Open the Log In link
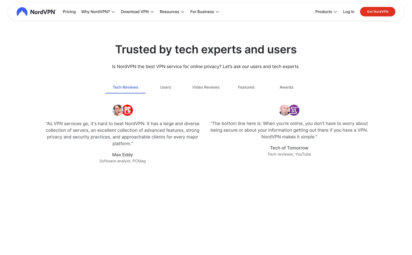412x255 pixels. pos(349,12)
